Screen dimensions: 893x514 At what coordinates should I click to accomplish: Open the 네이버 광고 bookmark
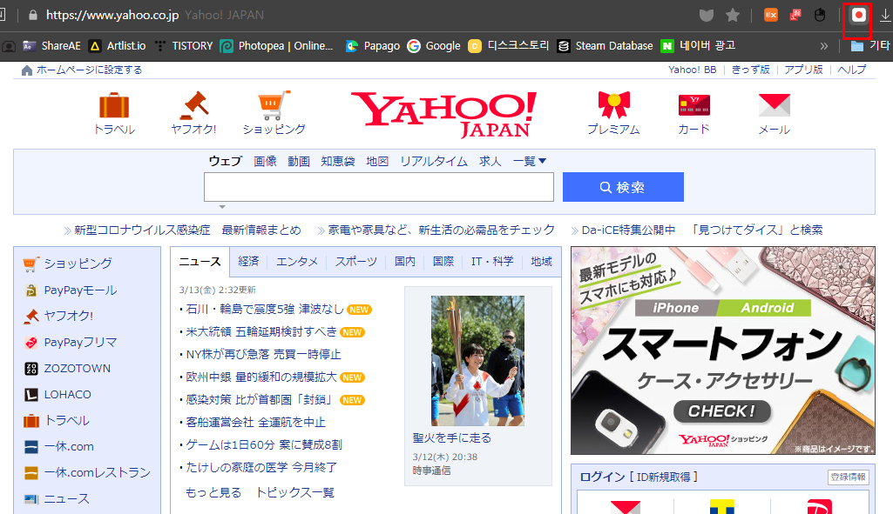[698, 46]
